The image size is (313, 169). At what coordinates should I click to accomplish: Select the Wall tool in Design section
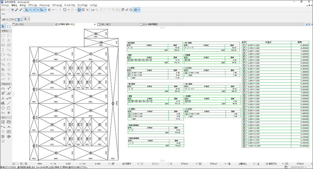pyautogui.click(x=3, y=36)
